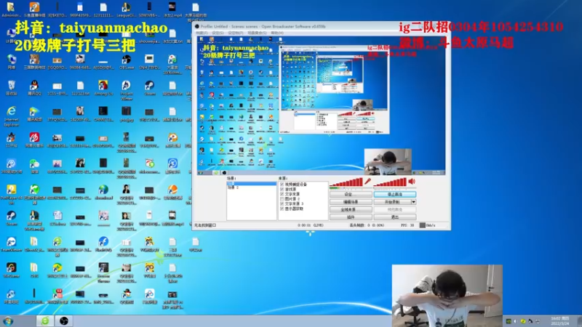Launch PotPlayer 64 bit shortcut

(11, 194)
